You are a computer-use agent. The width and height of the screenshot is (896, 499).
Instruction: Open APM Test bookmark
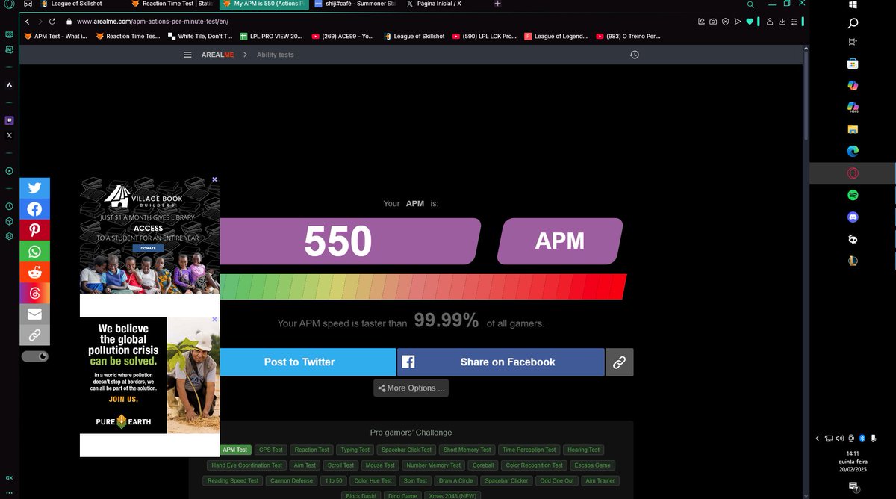56,36
